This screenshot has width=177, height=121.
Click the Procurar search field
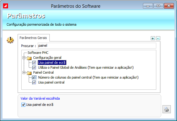97,46
